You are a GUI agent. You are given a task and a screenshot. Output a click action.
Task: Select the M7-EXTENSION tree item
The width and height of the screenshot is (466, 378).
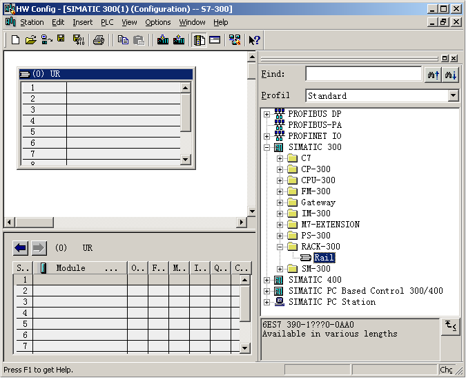pos(331,225)
